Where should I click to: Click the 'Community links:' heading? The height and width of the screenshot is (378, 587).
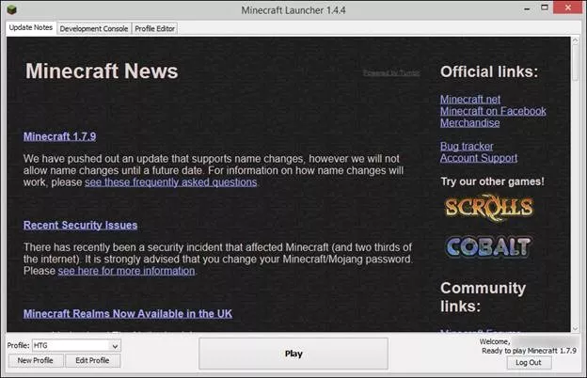click(x=483, y=297)
